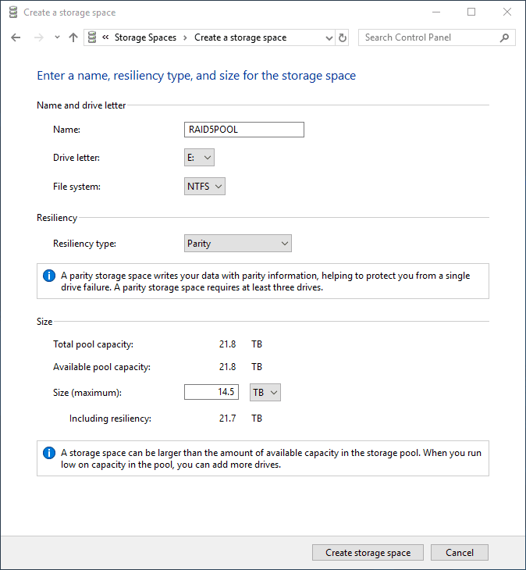
Task: Navigate to Storage Spaces breadcrumb
Action: pyautogui.click(x=145, y=37)
